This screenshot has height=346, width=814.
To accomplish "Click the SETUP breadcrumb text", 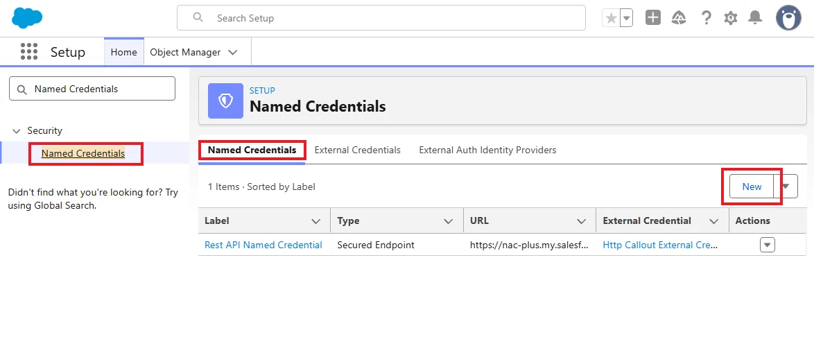I will click(x=262, y=91).
